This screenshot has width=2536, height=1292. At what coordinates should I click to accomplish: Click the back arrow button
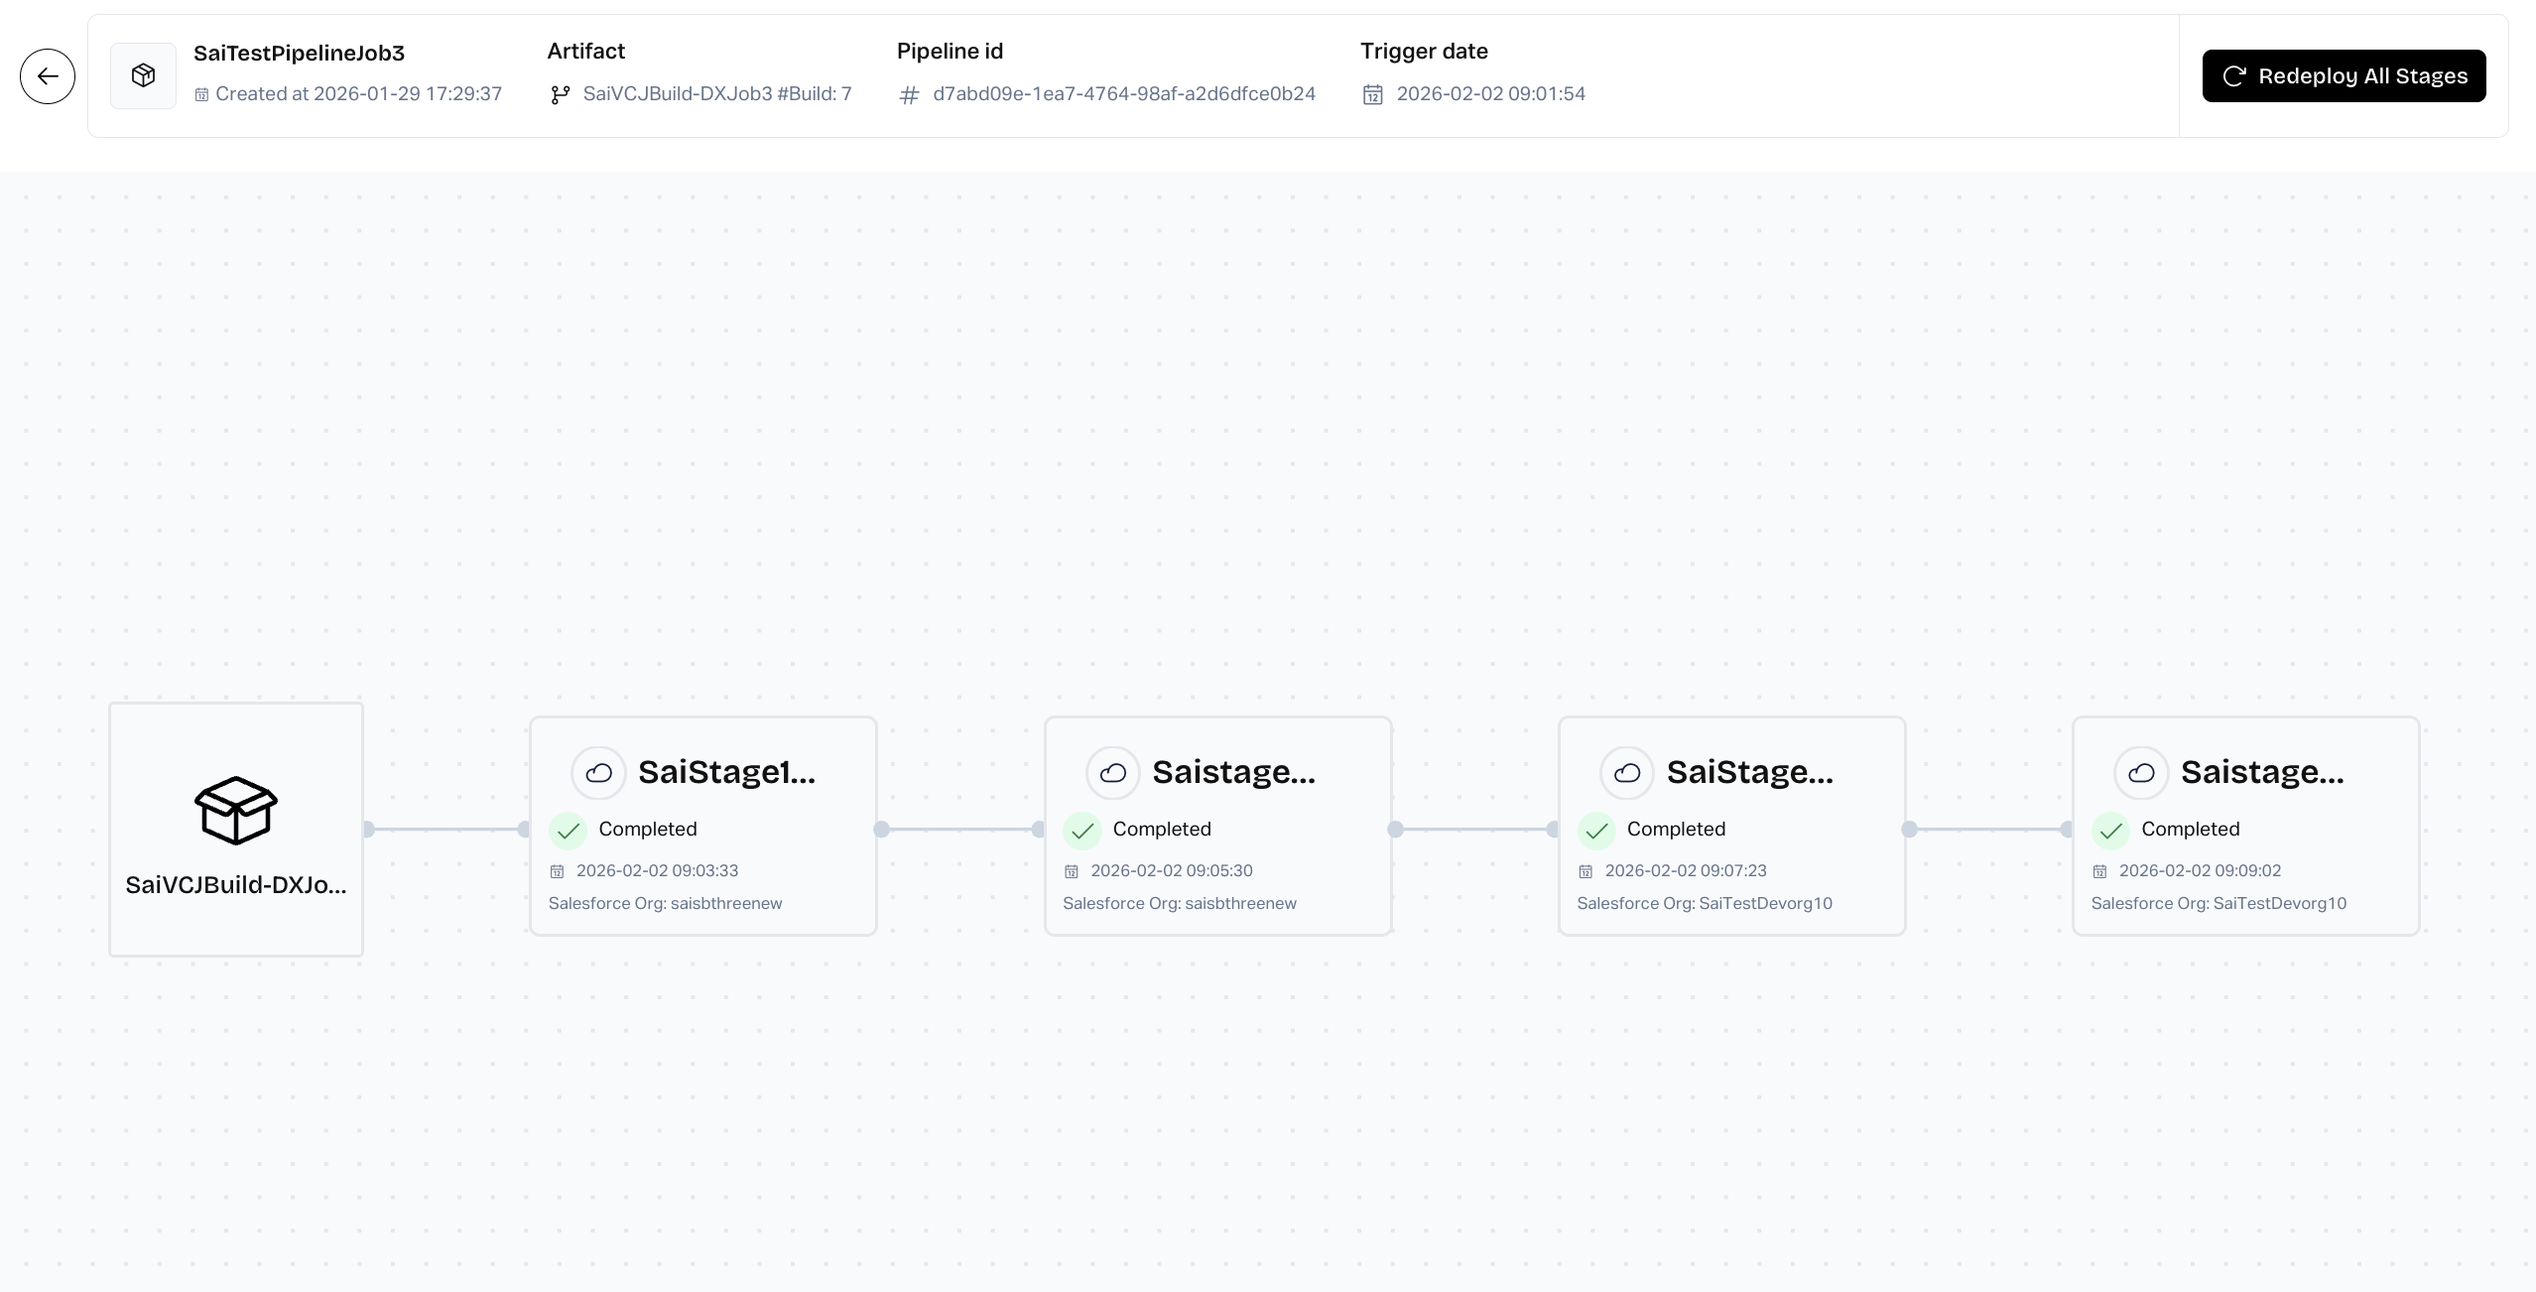pyautogui.click(x=48, y=76)
